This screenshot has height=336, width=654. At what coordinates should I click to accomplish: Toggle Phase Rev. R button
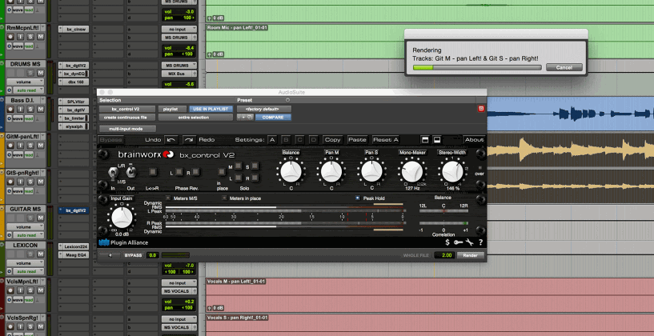pyautogui.click(x=195, y=171)
